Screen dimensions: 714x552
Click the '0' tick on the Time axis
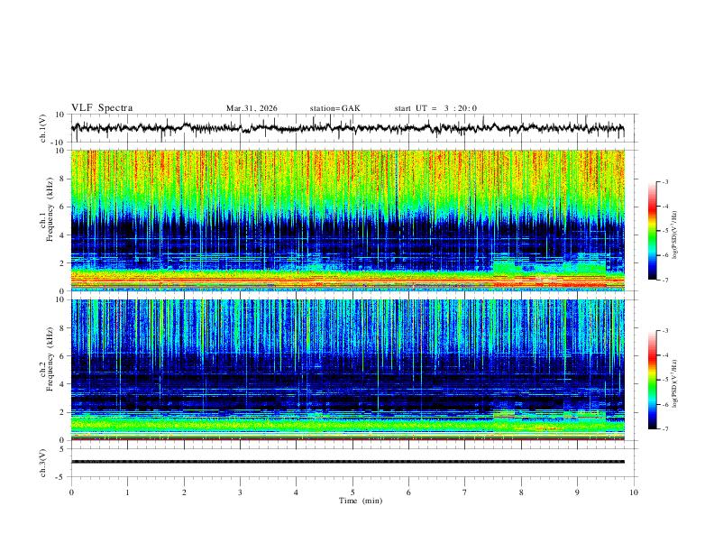click(71, 492)
